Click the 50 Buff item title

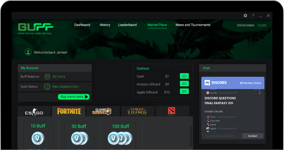[x=79, y=126]
